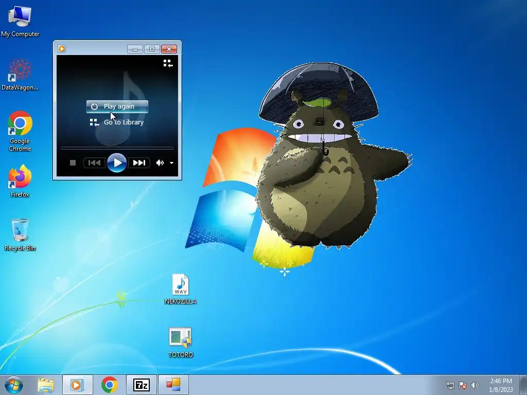Minimize the Media Player window

[135, 49]
